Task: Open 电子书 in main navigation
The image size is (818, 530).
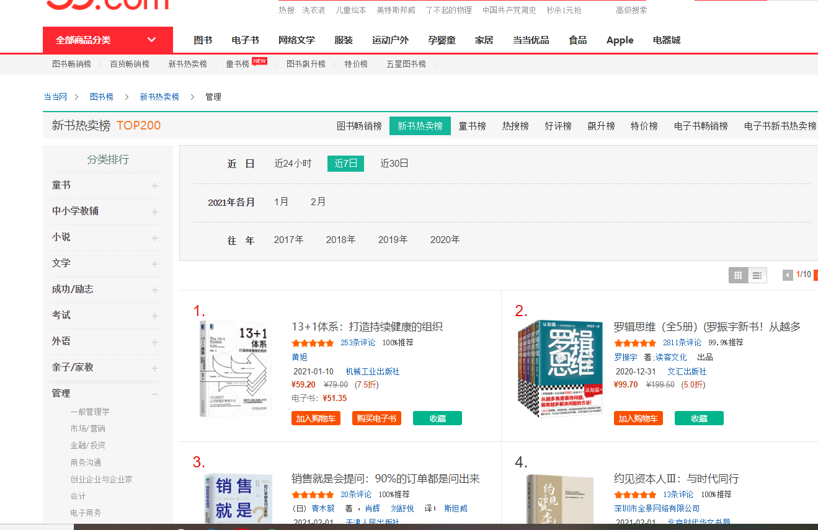Action: coord(245,40)
